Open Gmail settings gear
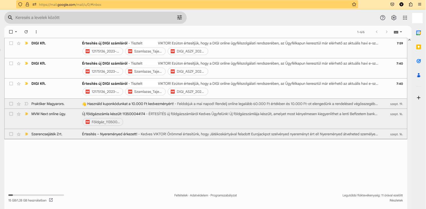The height and width of the screenshot is (209, 426). (394, 18)
